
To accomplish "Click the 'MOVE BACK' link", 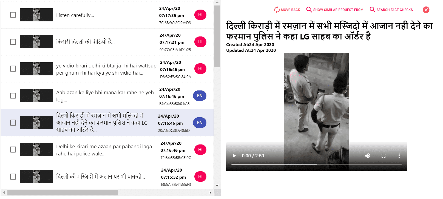I will (x=290, y=10).
